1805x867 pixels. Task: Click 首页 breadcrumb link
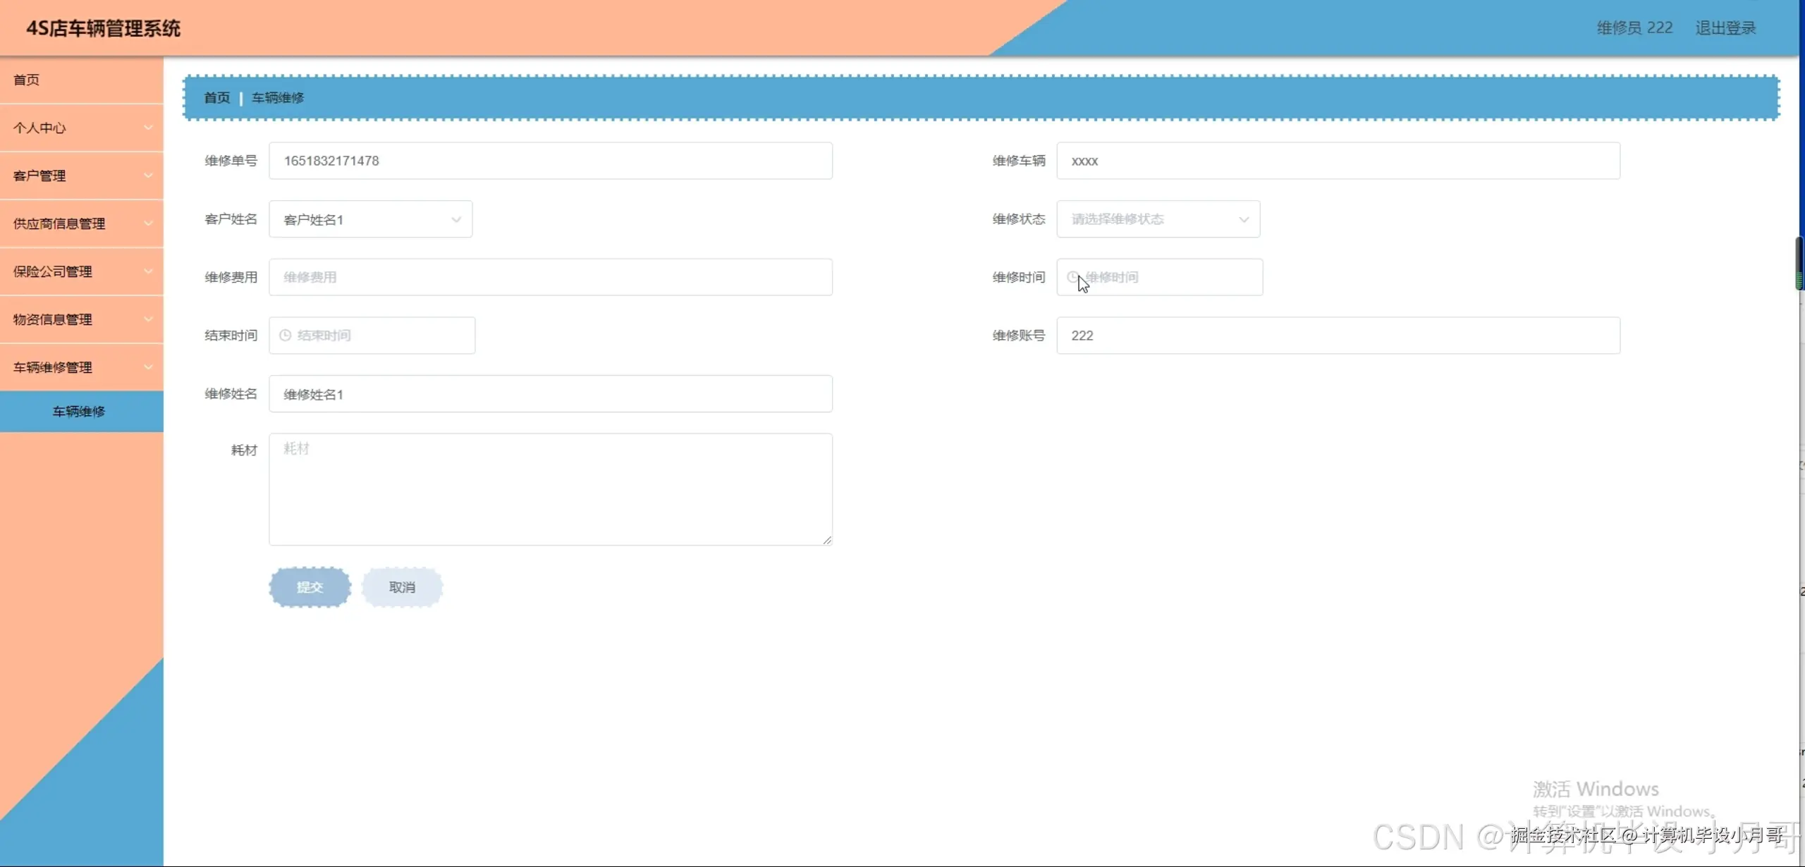216,98
